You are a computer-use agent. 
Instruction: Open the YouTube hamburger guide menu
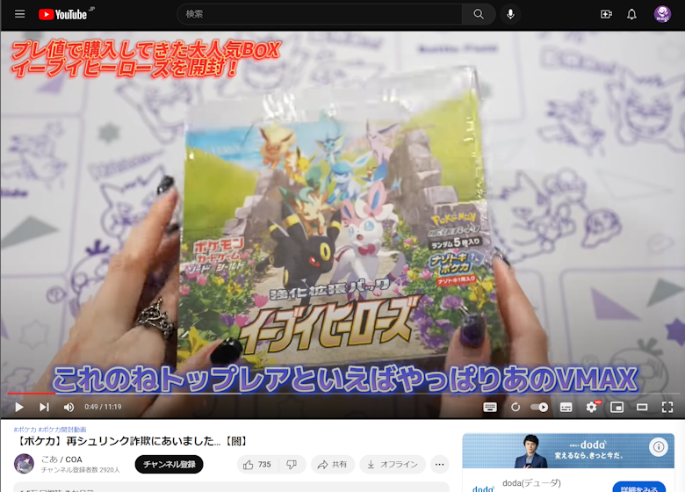click(x=19, y=14)
